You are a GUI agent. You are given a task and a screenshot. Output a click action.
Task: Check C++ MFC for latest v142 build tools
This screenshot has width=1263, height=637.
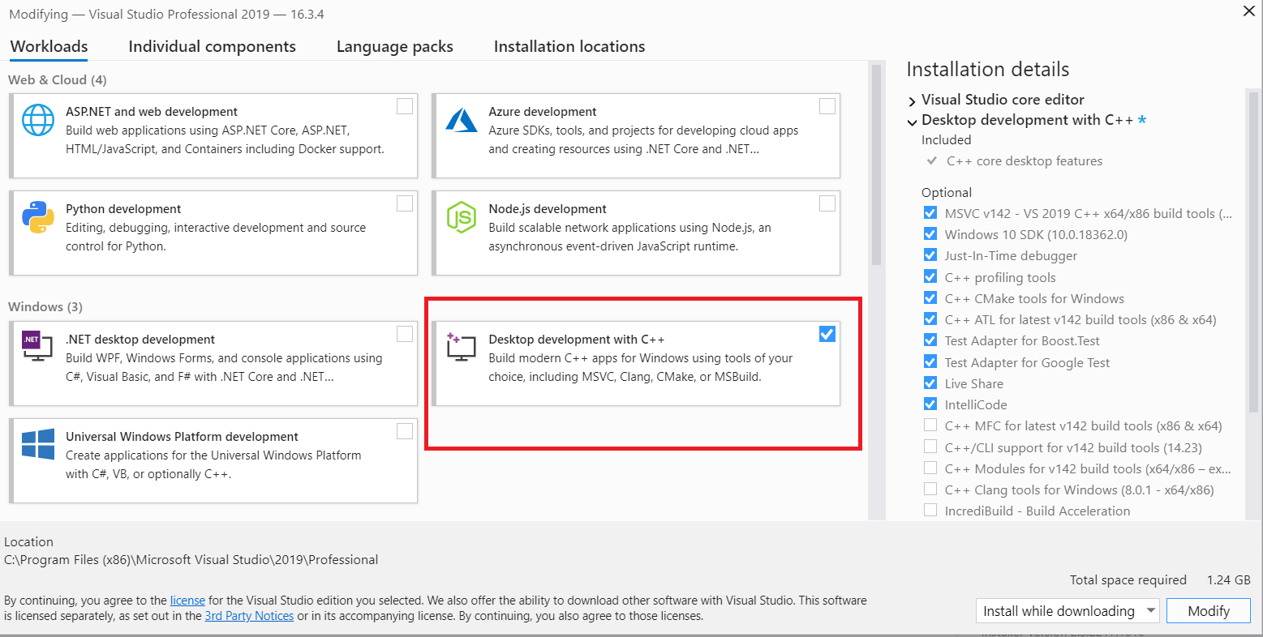[x=930, y=425]
